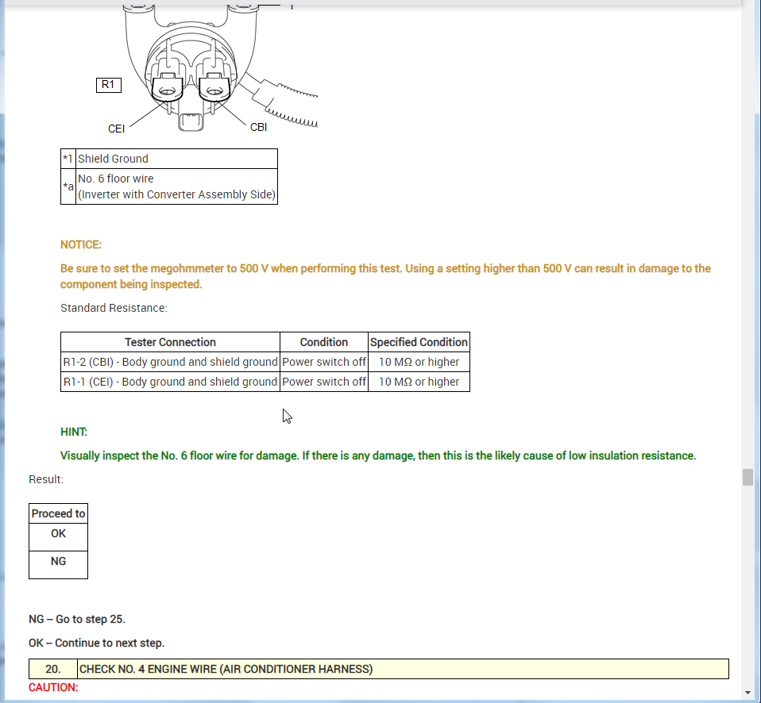
Task: Click the CEI terminal label in diagram
Action: click(117, 129)
